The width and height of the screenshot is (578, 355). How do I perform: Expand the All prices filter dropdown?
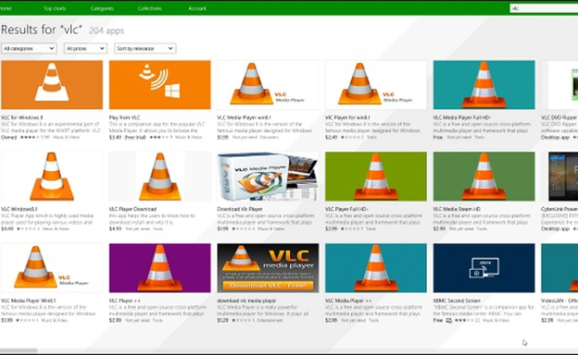(86, 48)
